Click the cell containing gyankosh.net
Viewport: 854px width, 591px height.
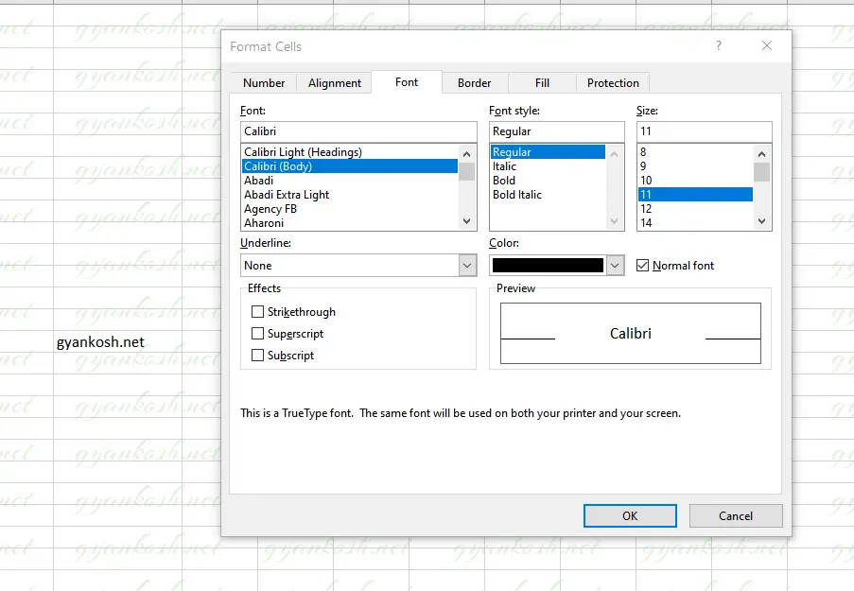click(117, 342)
